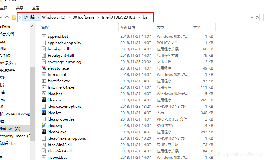Go to 此电脑 breadcrumb segment
The width and height of the screenshot is (266, 160).
click(29, 17)
